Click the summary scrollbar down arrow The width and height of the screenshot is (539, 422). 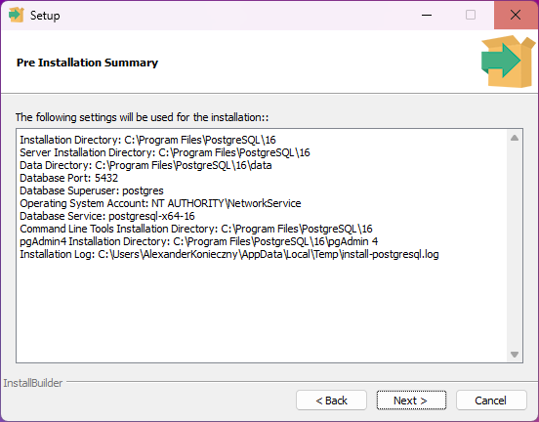coord(515,355)
